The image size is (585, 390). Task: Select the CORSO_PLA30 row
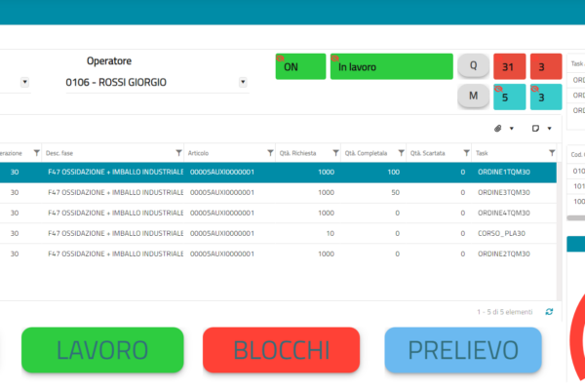(278, 234)
